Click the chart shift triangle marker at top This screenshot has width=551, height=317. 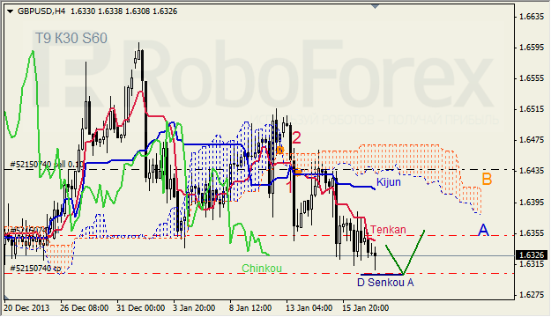pos(375,6)
